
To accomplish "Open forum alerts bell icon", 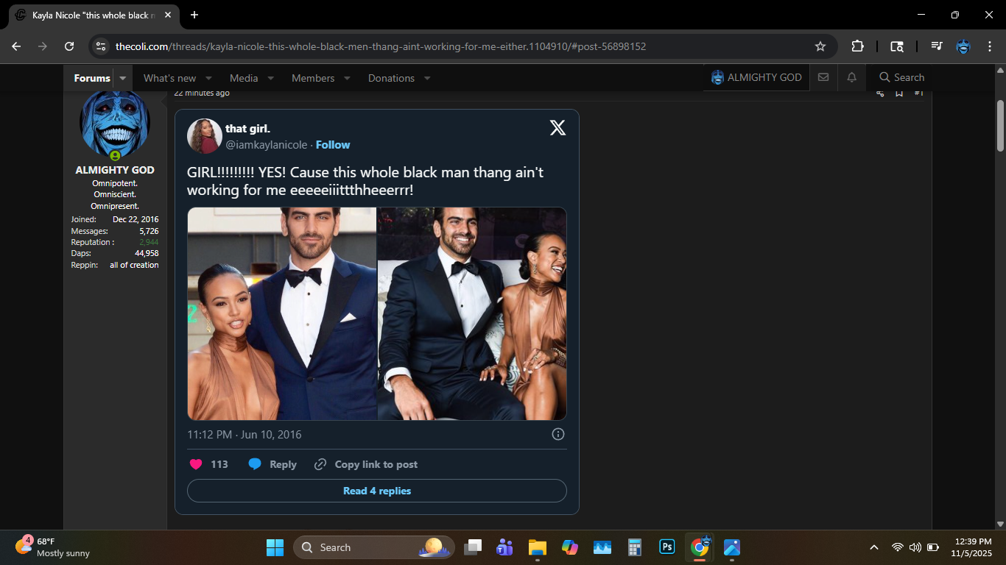I will tap(851, 77).
